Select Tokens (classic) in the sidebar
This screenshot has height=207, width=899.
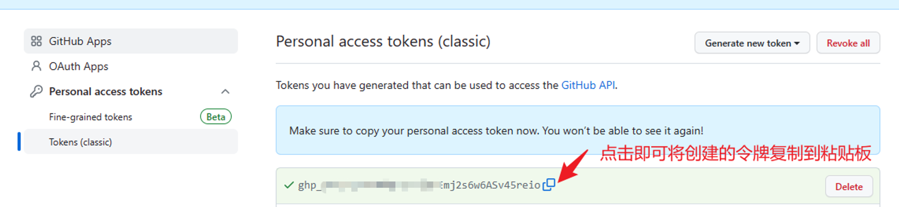80,142
